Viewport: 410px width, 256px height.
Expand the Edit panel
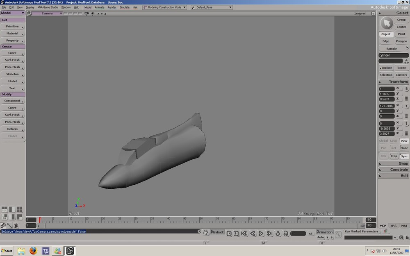click(x=393, y=176)
